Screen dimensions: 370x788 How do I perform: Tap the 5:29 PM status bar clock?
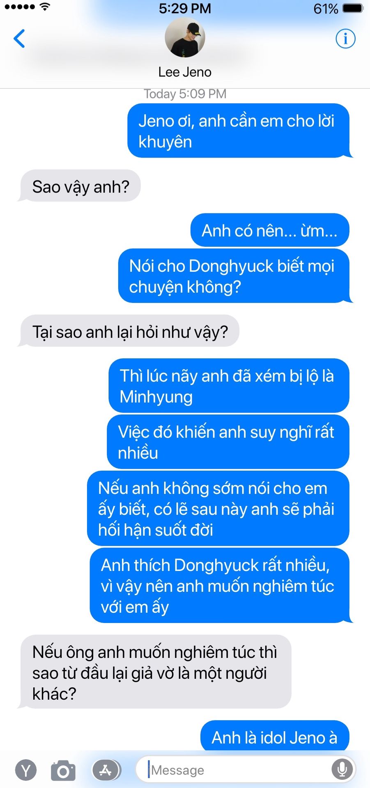pyautogui.click(x=185, y=8)
